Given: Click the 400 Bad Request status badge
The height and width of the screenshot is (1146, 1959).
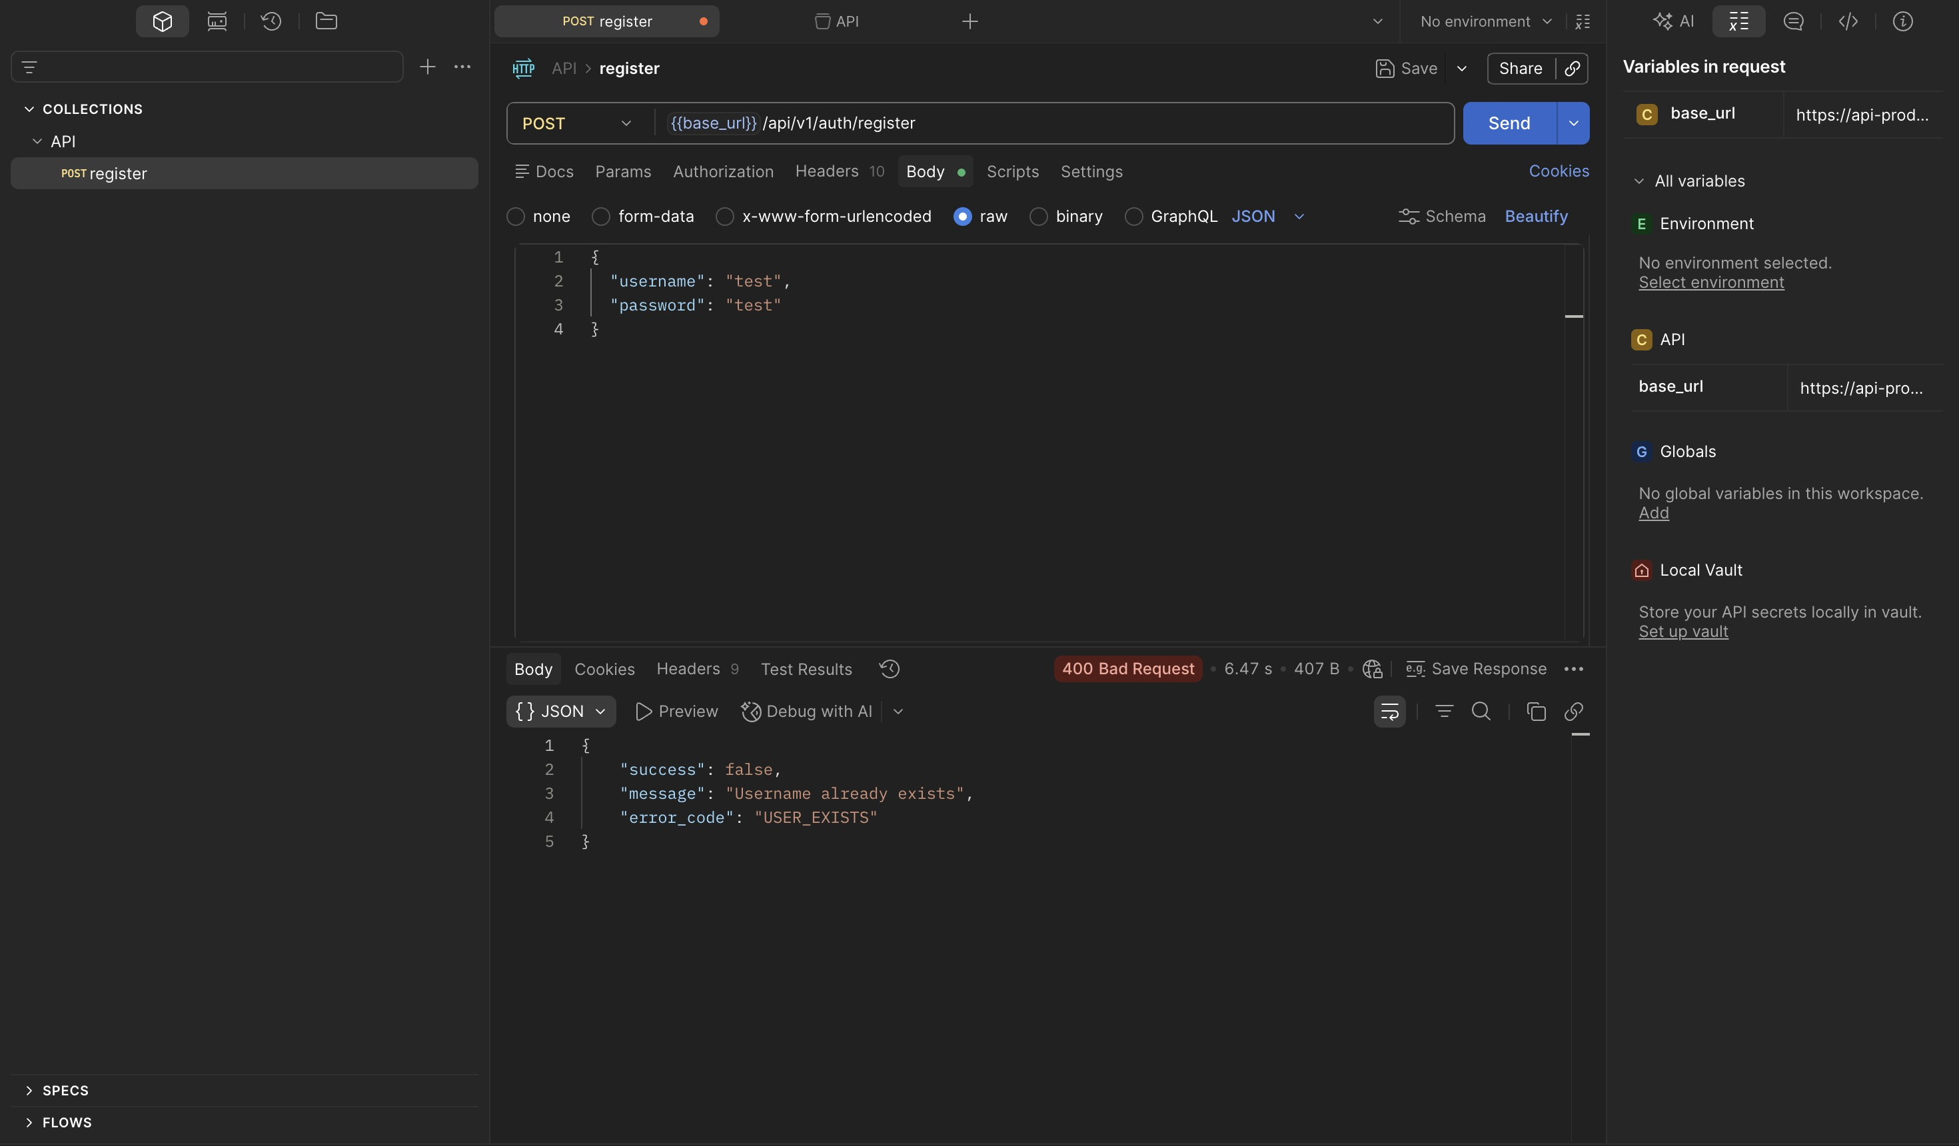Looking at the screenshot, I should coord(1128,669).
